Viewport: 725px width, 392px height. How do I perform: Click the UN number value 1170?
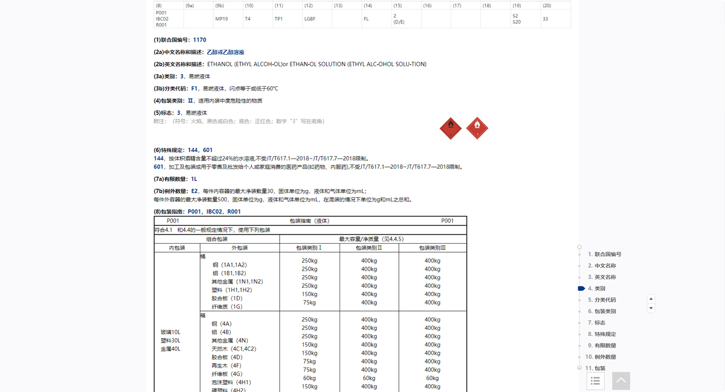(x=200, y=40)
